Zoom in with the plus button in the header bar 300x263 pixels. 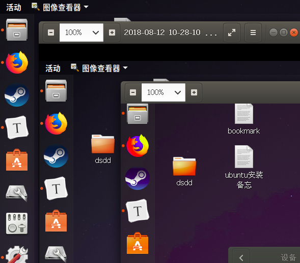click(x=112, y=32)
